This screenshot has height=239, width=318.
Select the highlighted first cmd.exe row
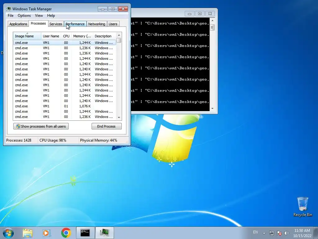coord(65,43)
